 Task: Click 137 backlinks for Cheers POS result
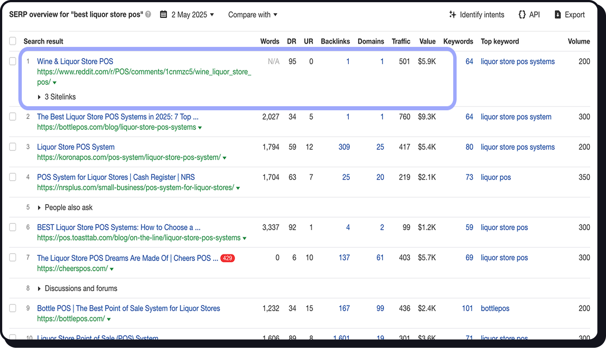(x=344, y=257)
